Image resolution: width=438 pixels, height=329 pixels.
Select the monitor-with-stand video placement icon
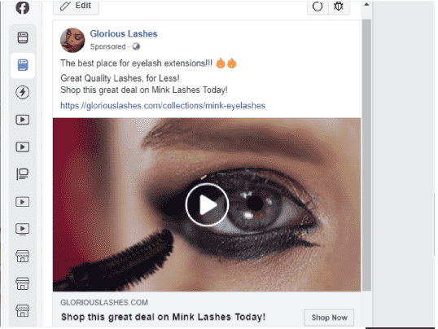click(23, 229)
